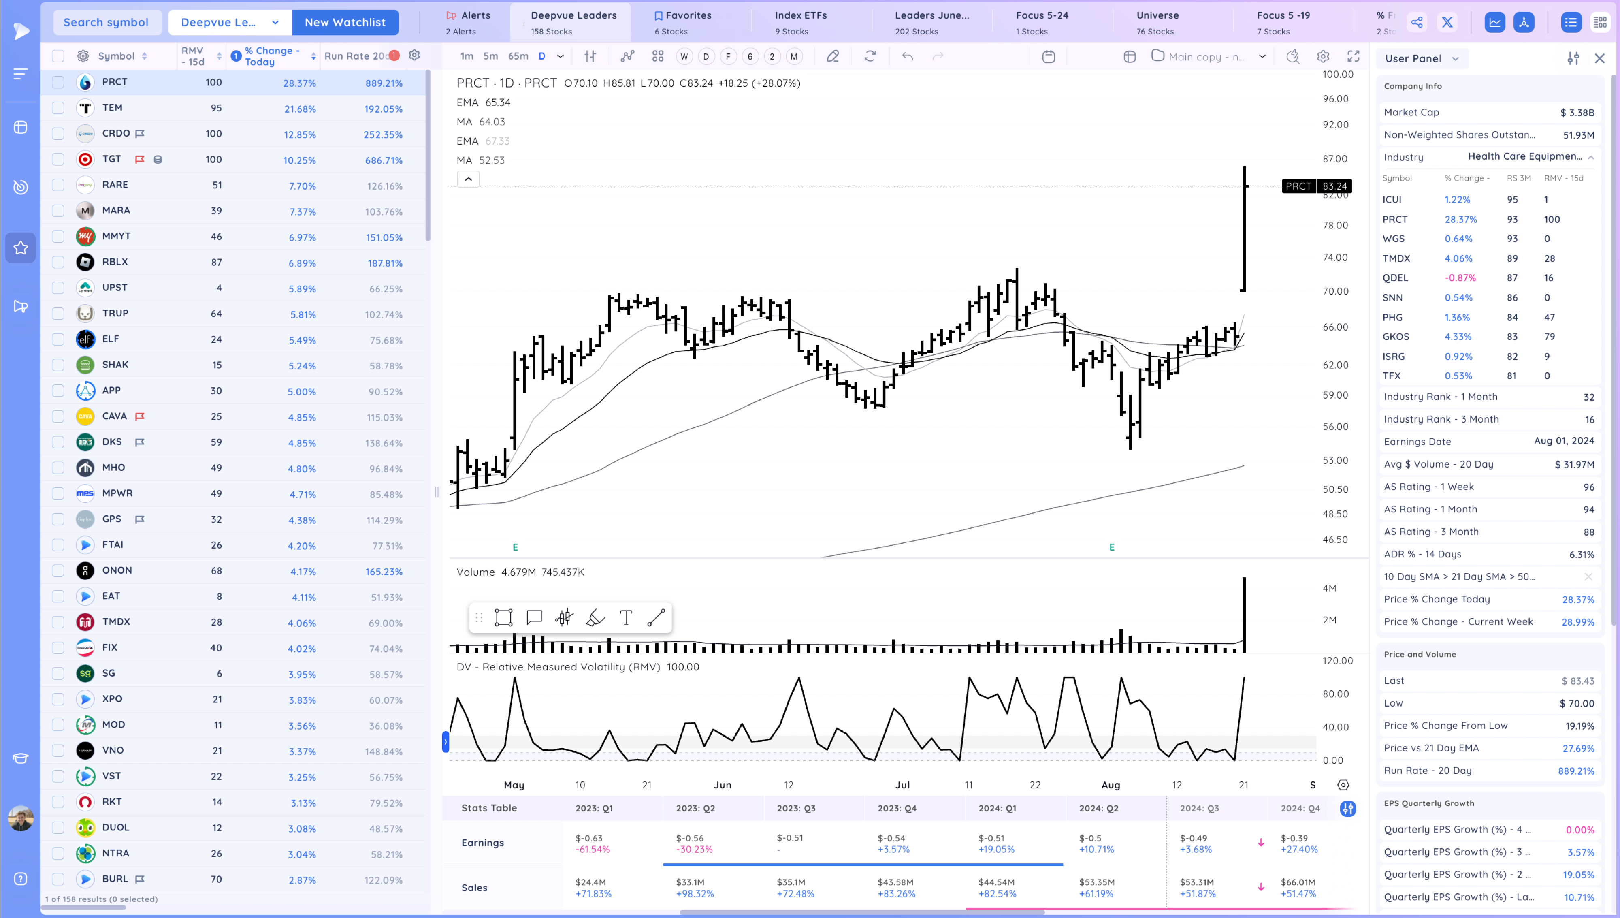The height and width of the screenshot is (918, 1620).
Task: Open the Index ETFs tab
Action: tap(800, 22)
